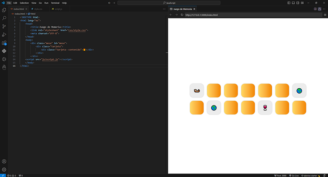
Task: Click Go Live in status bar
Action: coord(294,175)
